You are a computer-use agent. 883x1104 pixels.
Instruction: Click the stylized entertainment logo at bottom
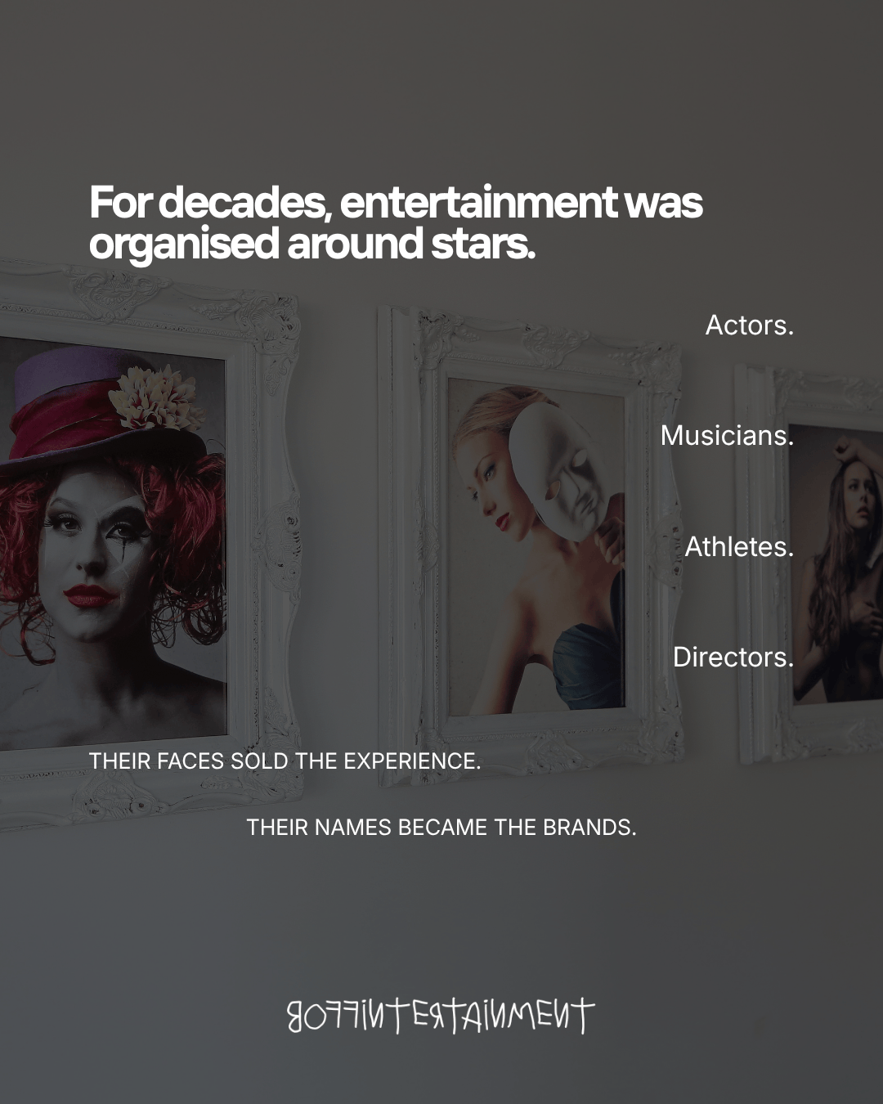441,1016
